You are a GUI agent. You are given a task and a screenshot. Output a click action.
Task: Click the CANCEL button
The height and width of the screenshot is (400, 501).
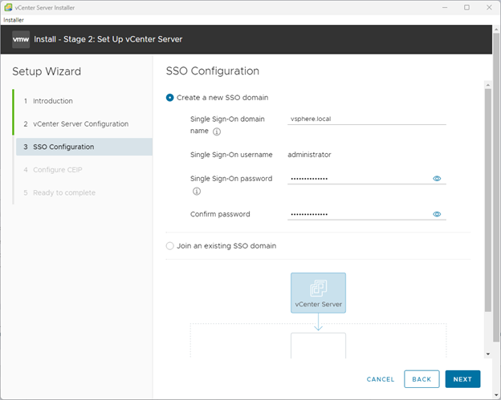pos(381,379)
